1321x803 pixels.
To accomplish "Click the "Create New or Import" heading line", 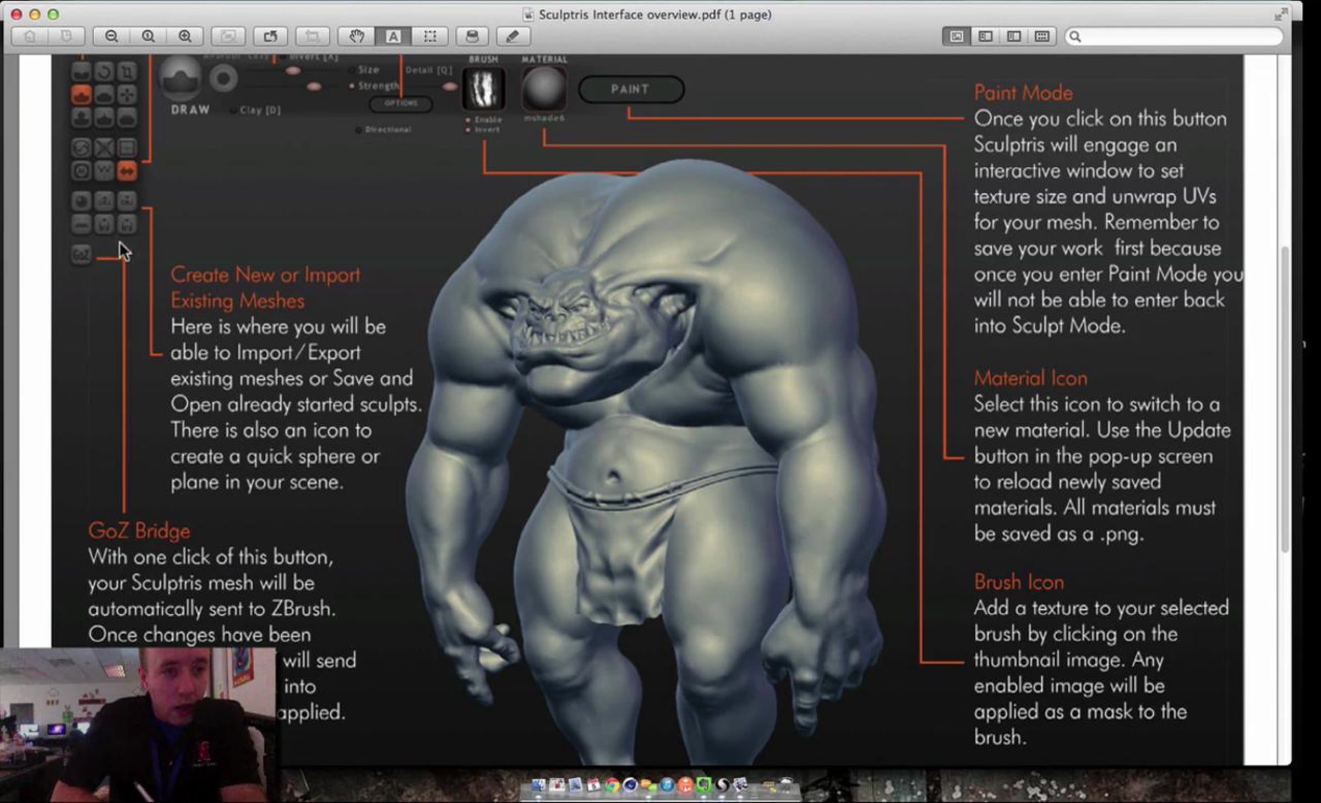I will point(265,275).
